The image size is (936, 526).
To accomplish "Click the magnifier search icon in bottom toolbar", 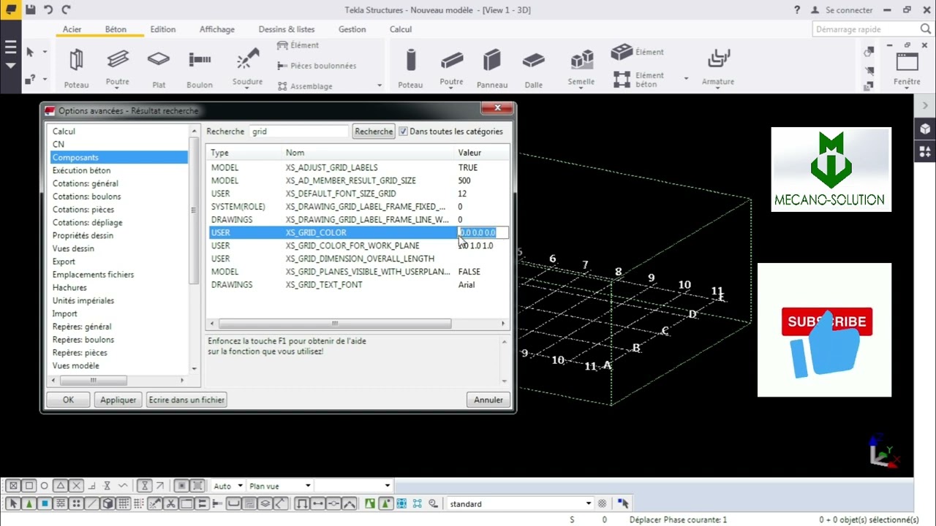I will (x=433, y=503).
